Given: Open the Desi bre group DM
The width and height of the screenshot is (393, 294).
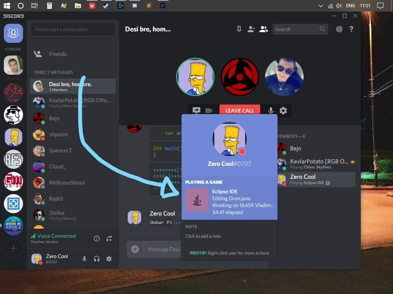Looking at the screenshot, I should (73, 86).
